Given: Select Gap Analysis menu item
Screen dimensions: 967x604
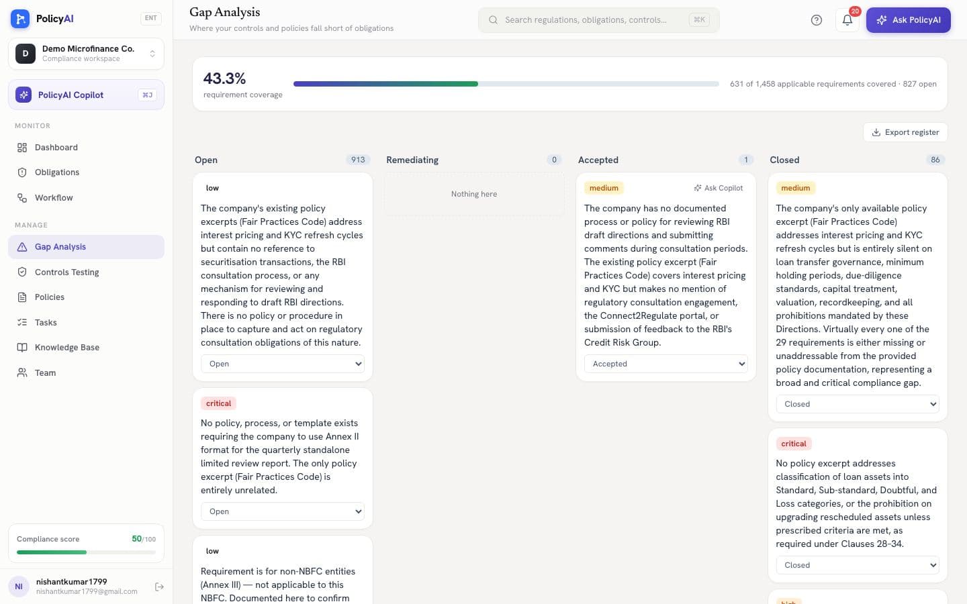Looking at the screenshot, I should pyautogui.click(x=86, y=247).
